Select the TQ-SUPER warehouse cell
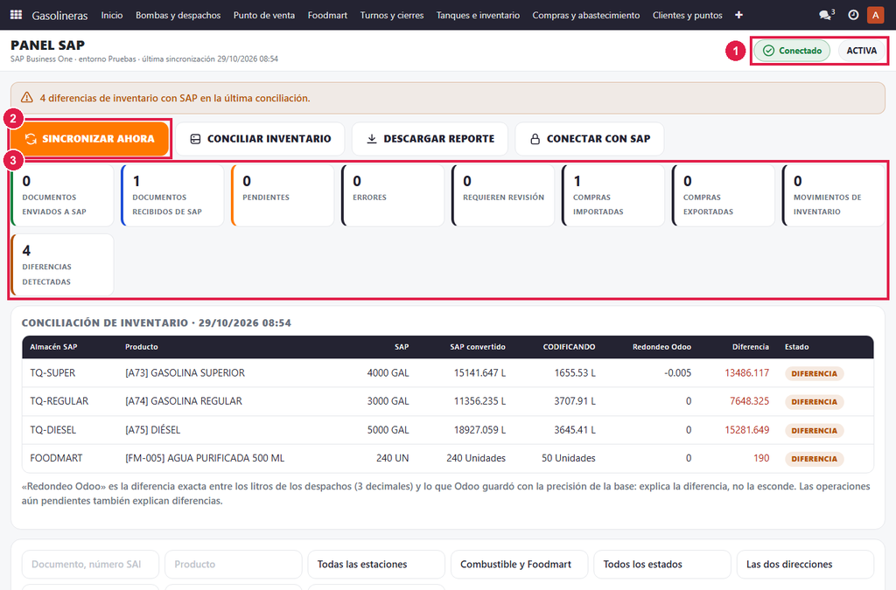 tap(52, 373)
